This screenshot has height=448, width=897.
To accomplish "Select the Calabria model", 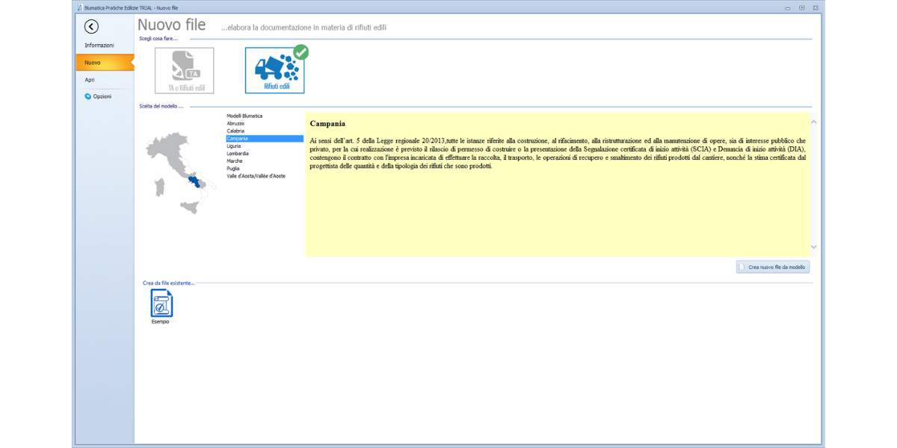I will 235,131.
